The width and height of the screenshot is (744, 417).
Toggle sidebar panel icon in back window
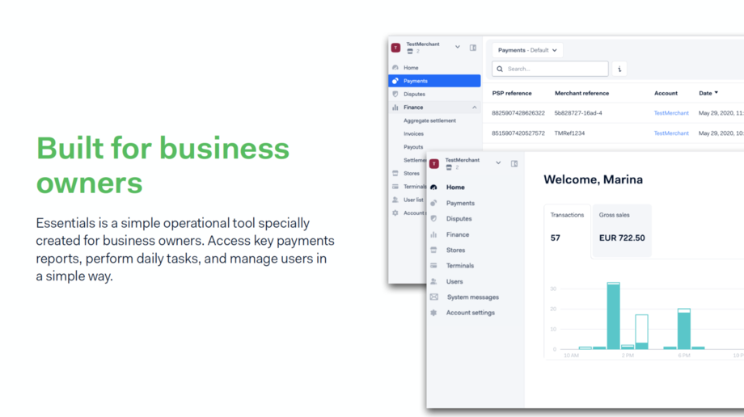(x=473, y=48)
